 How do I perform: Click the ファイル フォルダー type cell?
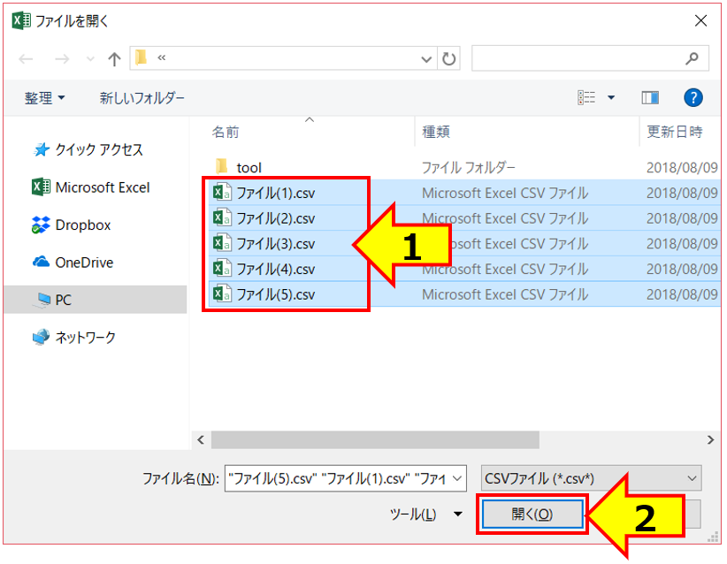click(468, 168)
